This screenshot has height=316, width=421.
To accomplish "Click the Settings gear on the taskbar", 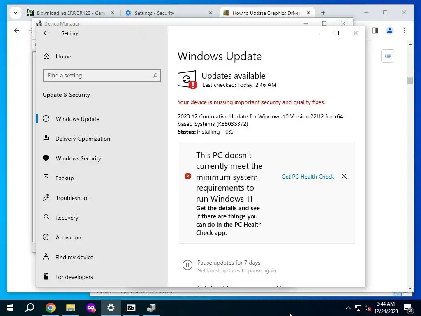I will 111,308.
